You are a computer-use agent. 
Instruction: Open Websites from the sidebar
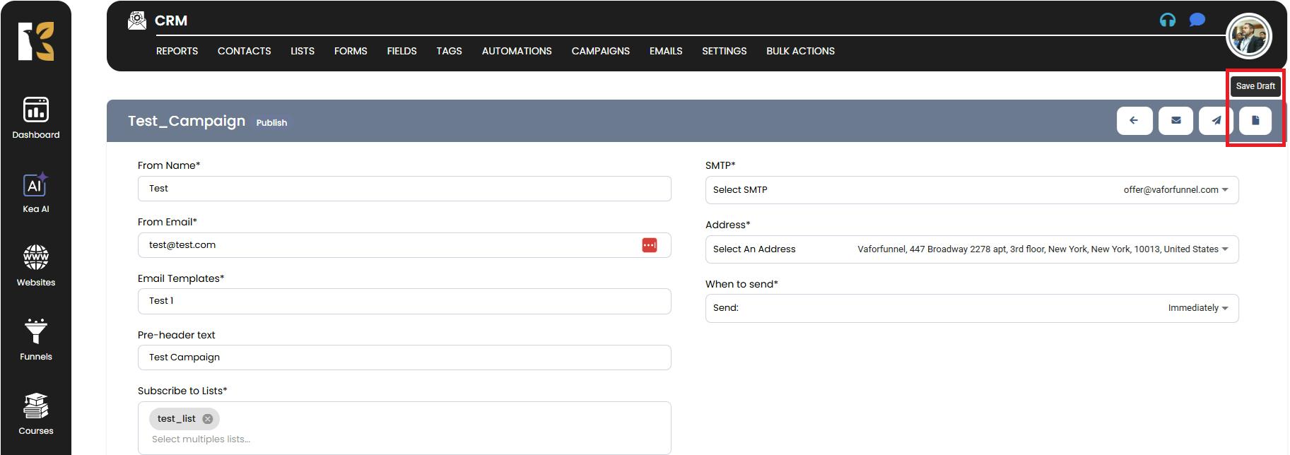[x=36, y=266]
